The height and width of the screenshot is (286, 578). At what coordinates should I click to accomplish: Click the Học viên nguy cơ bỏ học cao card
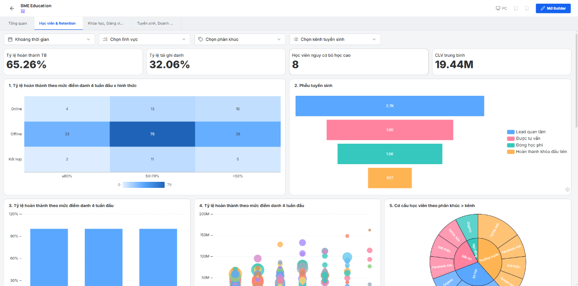pos(358,62)
